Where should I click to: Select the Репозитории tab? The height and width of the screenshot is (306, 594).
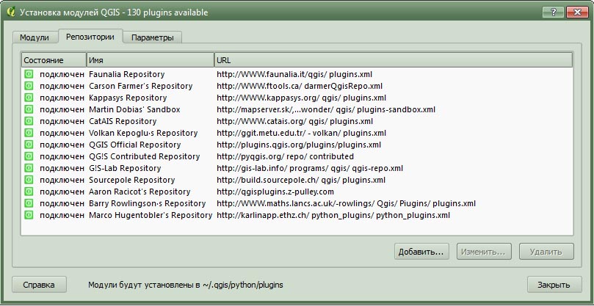pos(90,37)
